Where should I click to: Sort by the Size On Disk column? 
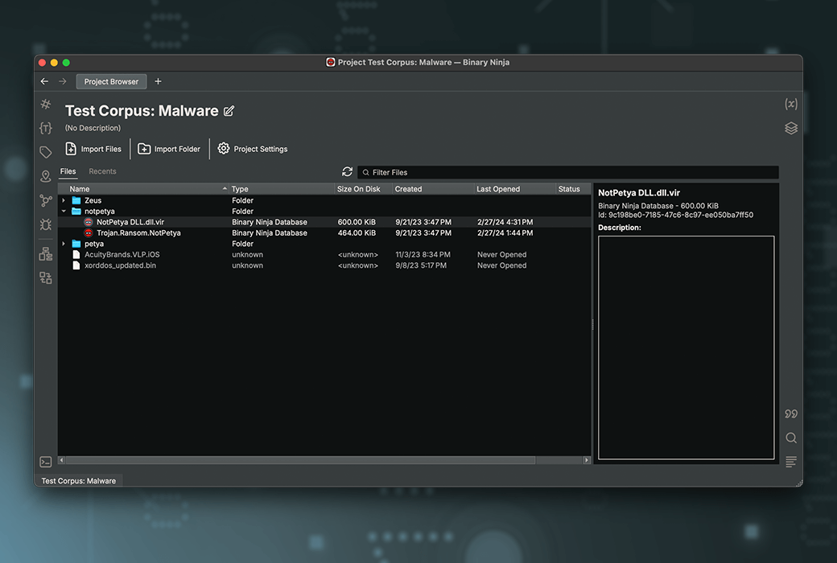pyautogui.click(x=359, y=189)
